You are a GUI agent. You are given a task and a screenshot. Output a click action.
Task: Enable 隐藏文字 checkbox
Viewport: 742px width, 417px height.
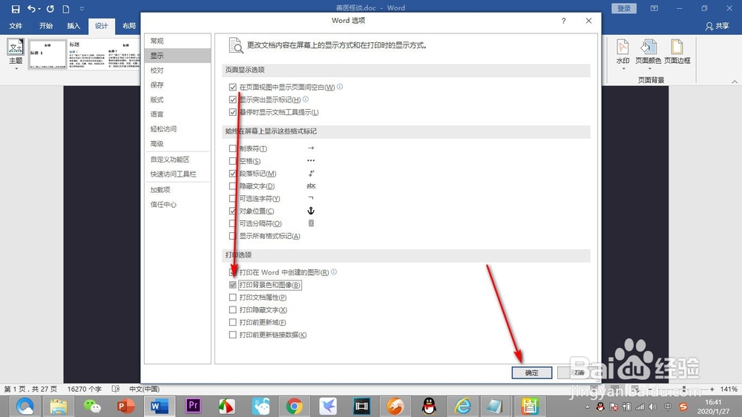232,186
